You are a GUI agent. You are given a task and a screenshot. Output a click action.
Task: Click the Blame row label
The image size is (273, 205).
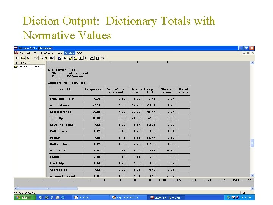point(55,157)
